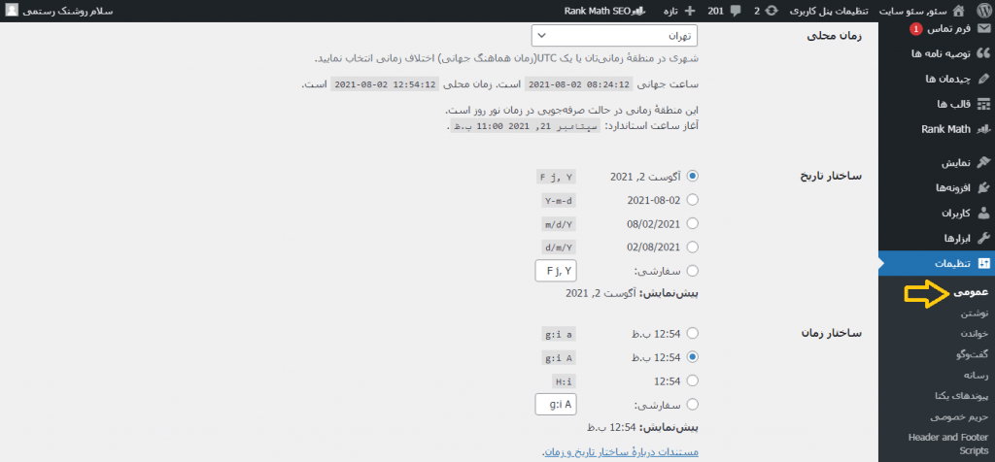Click the m/d/Y format code label
995x462 pixels.
point(559,223)
